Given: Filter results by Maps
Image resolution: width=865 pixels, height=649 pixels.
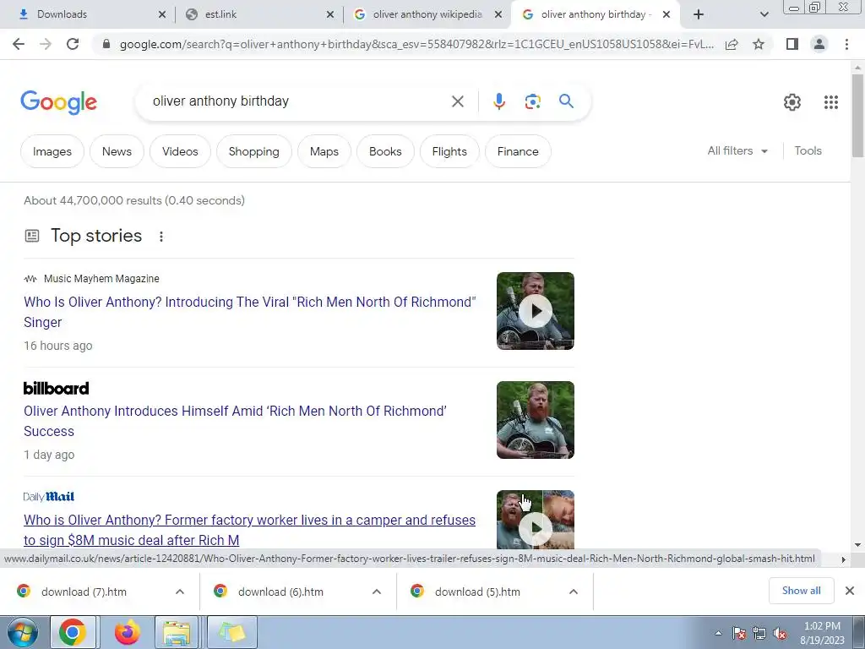Looking at the screenshot, I should 324,151.
